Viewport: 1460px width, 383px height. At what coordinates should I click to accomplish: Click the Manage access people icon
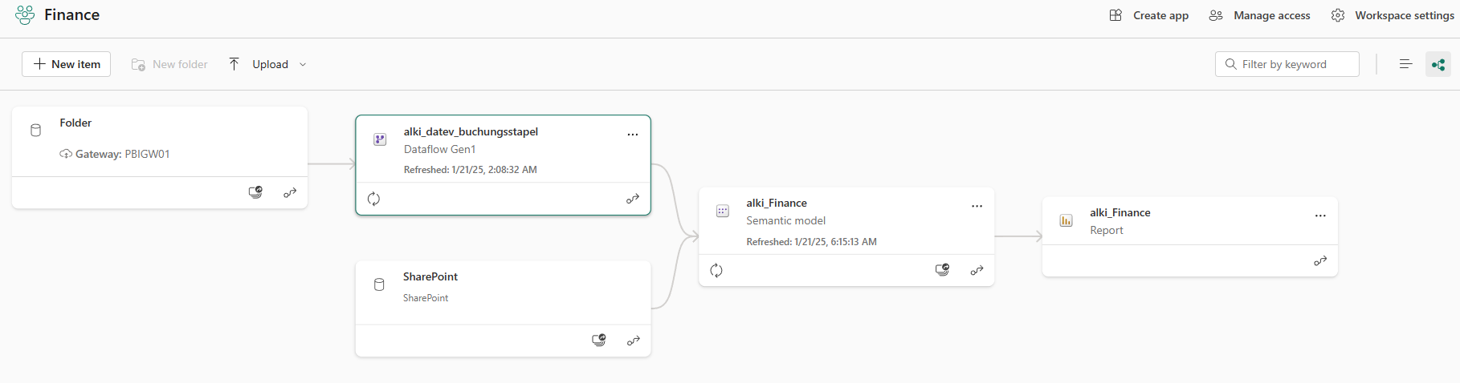tap(1216, 15)
